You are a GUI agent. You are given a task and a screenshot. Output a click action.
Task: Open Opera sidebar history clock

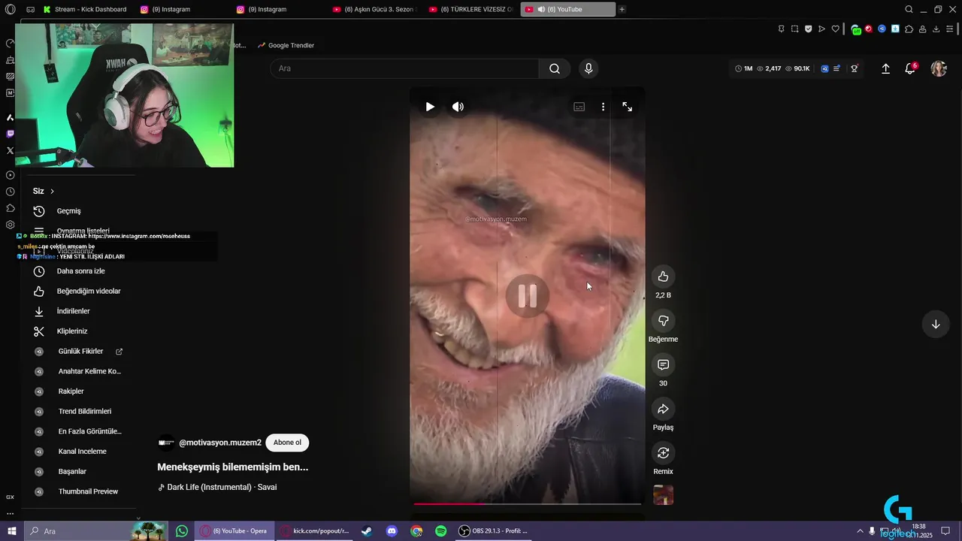point(10,192)
